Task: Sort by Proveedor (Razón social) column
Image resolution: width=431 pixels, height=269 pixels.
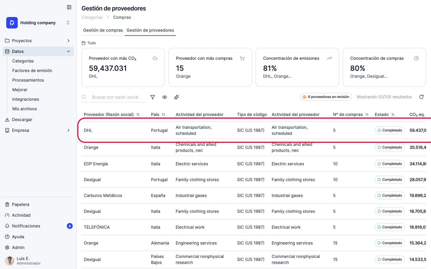Action: click(112, 114)
